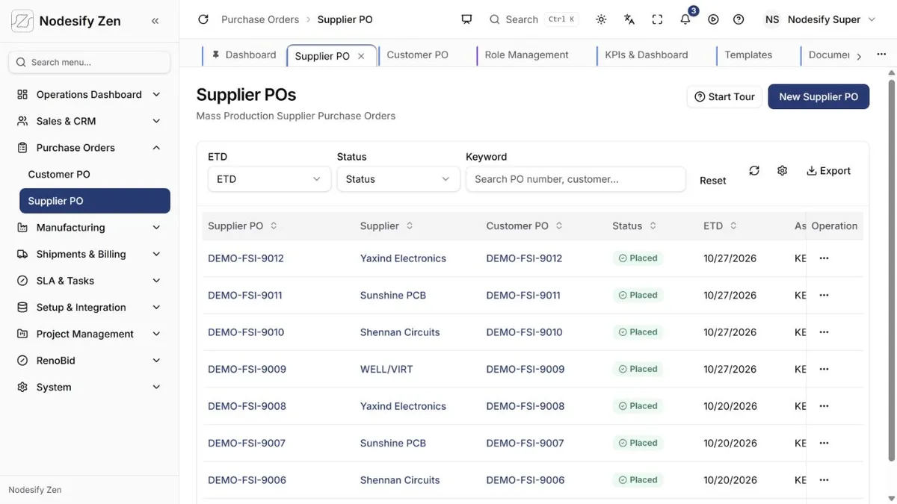Screen dimensions: 897x504
Task: Select Supplier PO in the sidebar
Action: [95, 201]
